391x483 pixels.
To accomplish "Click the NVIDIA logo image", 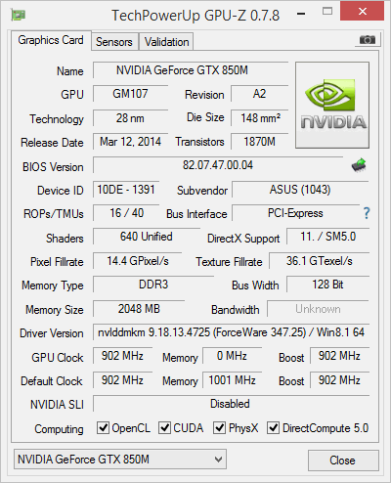I will pyautogui.click(x=332, y=105).
